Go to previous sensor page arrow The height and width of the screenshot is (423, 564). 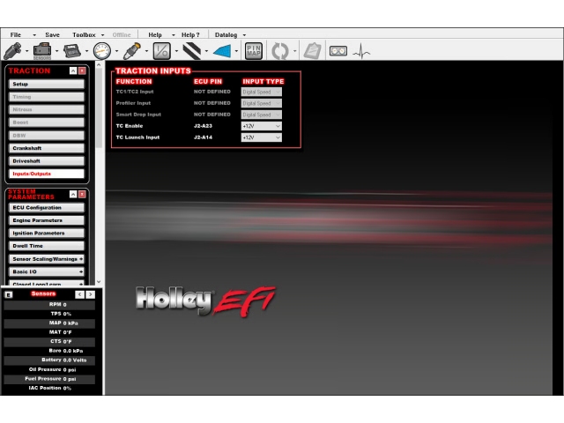pos(79,294)
